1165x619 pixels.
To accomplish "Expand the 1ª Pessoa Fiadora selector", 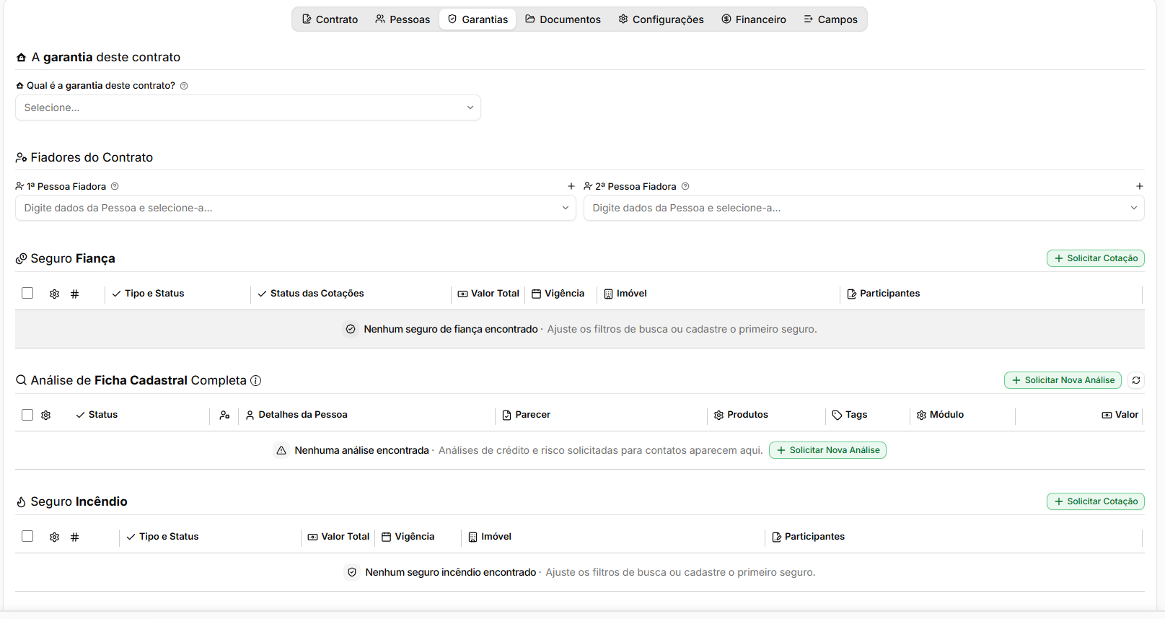I will tap(296, 208).
